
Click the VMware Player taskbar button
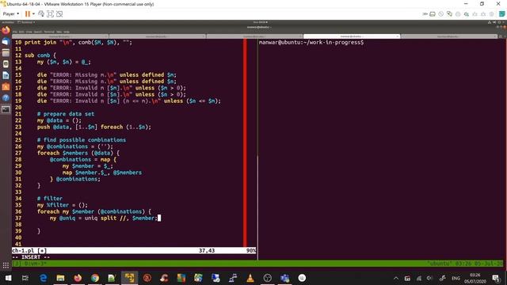point(129,278)
